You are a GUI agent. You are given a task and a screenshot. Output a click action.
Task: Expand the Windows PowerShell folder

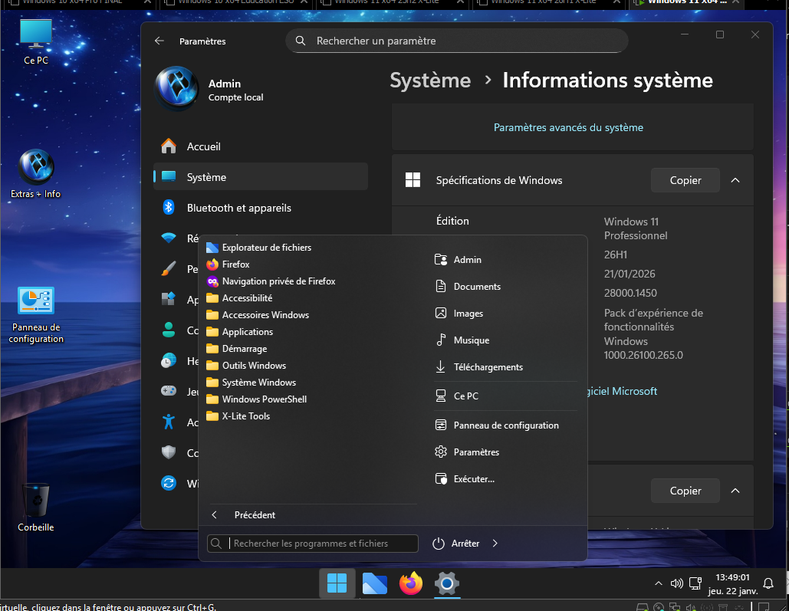tap(264, 399)
